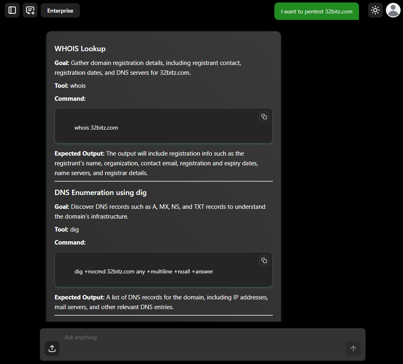Open the user profile avatar
The image size is (403, 364).
point(393,10)
